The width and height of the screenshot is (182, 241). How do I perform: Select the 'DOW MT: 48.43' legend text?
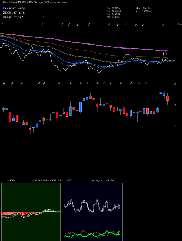click(x=15, y=12)
